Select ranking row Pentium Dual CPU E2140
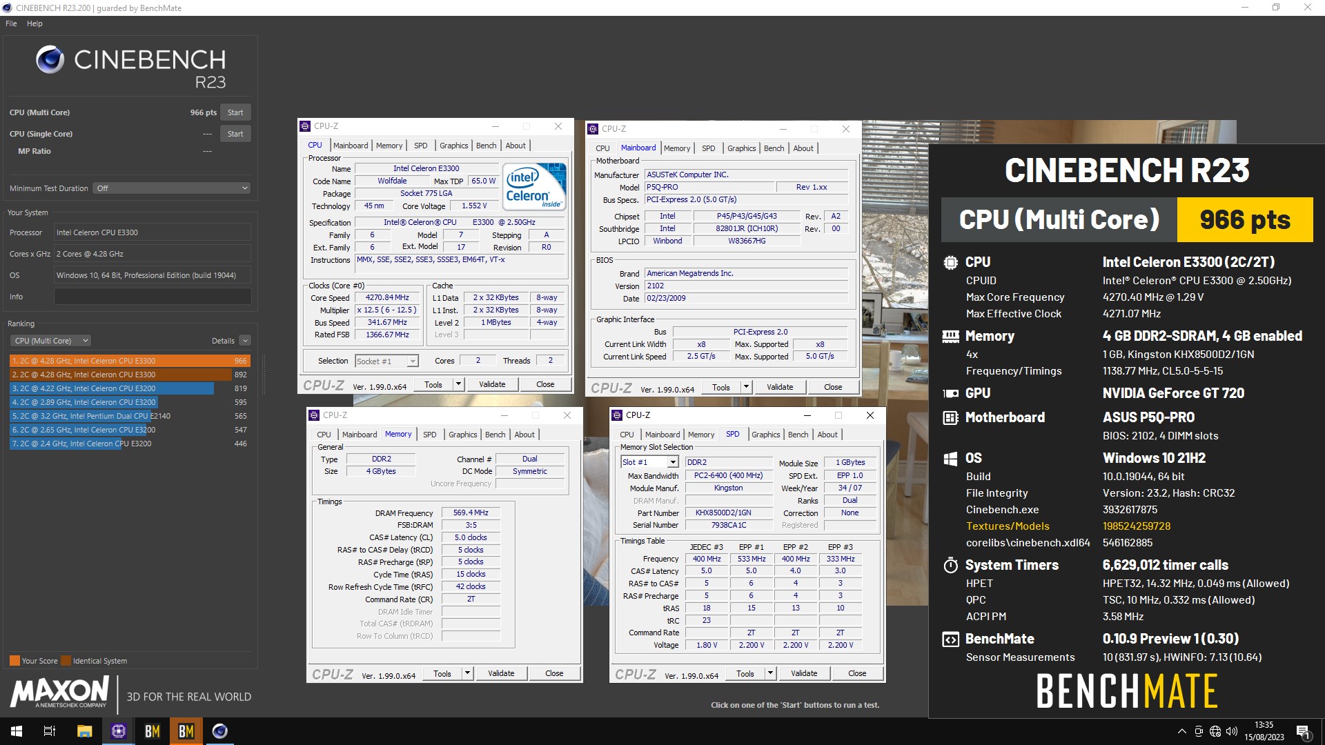The width and height of the screenshot is (1325, 745). 130,416
